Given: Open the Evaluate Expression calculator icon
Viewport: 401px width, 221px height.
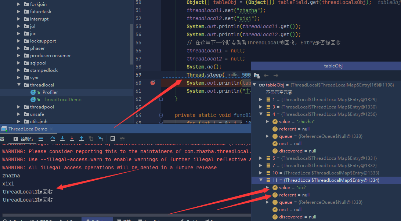Looking at the screenshot, I should pos(112,139).
